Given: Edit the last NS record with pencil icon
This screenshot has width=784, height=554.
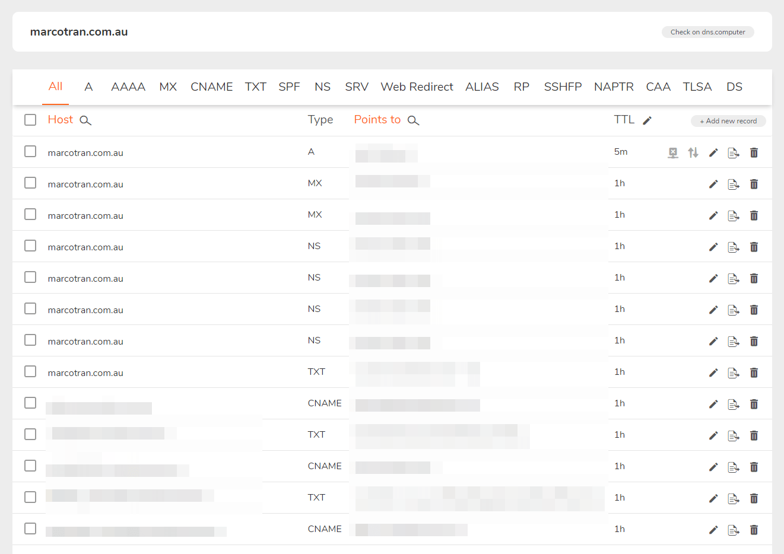Looking at the screenshot, I should click(x=713, y=341).
